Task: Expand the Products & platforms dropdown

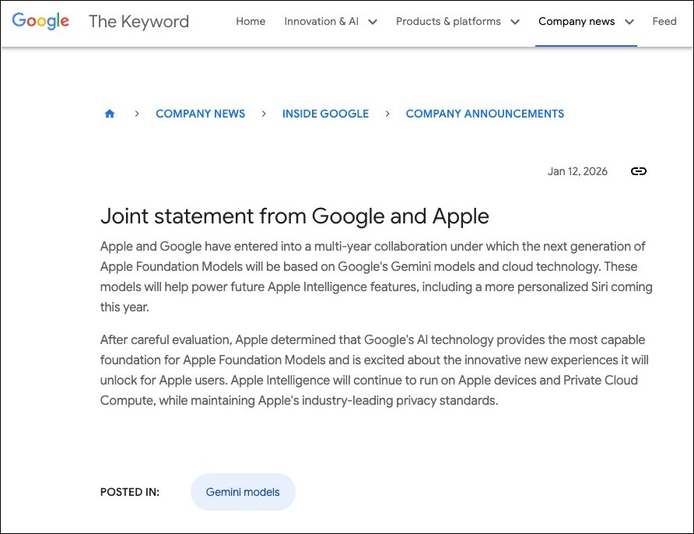Action: tap(457, 22)
